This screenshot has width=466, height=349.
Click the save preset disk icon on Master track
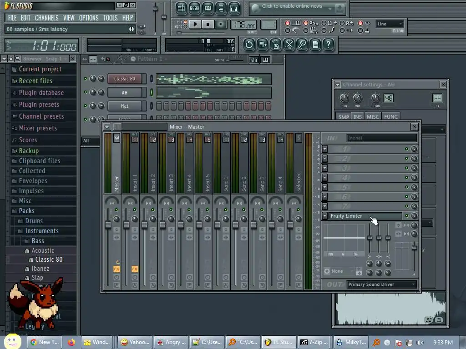tap(116, 285)
